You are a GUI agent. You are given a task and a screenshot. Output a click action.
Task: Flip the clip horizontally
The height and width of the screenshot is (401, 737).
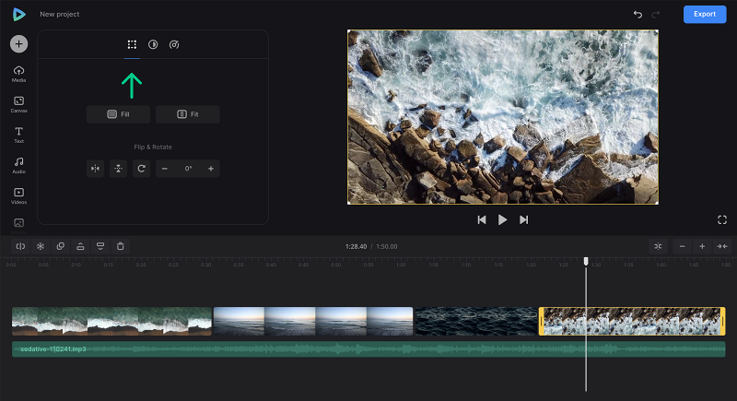point(95,169)
